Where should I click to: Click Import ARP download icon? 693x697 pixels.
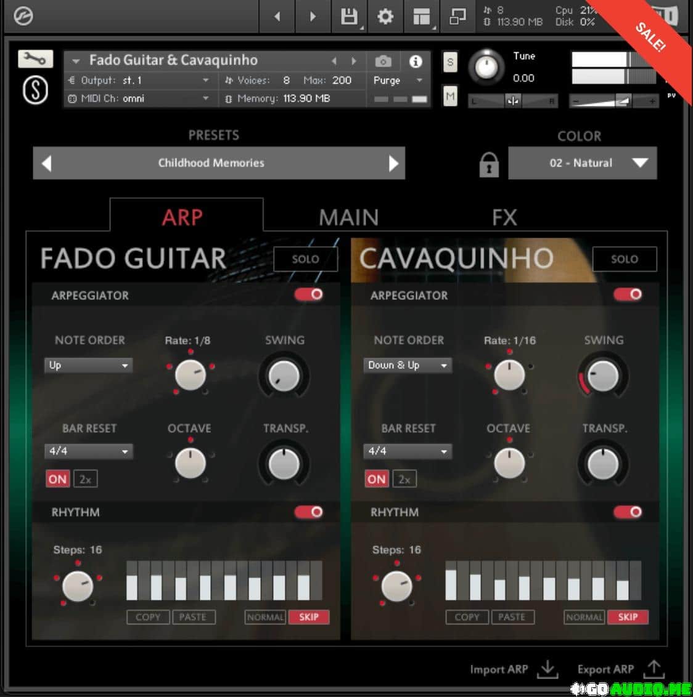[x=547, y=669]
